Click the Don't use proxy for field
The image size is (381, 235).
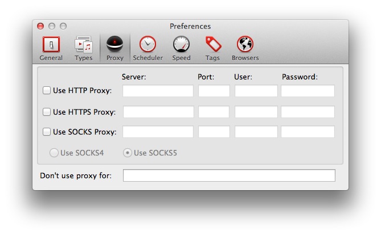[229, 175]
